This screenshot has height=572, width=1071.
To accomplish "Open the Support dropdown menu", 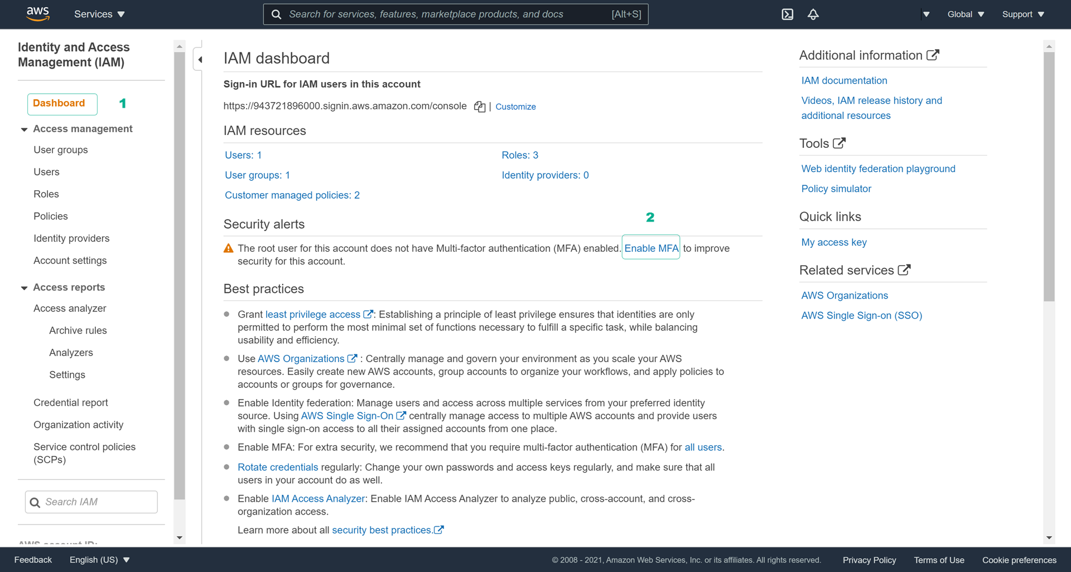I will pyautogui.click(x=1023, y=15).
